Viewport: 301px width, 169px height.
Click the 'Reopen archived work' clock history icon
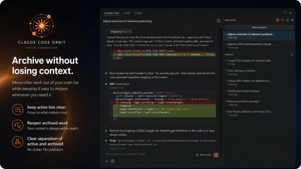pyautogui.click(x=18, y=125)
